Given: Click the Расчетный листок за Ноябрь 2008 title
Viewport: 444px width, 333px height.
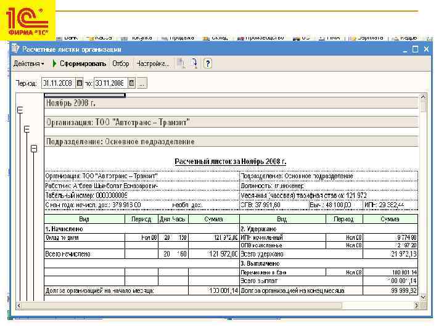Looking at the screenshot, I should [x=230, y=162].
